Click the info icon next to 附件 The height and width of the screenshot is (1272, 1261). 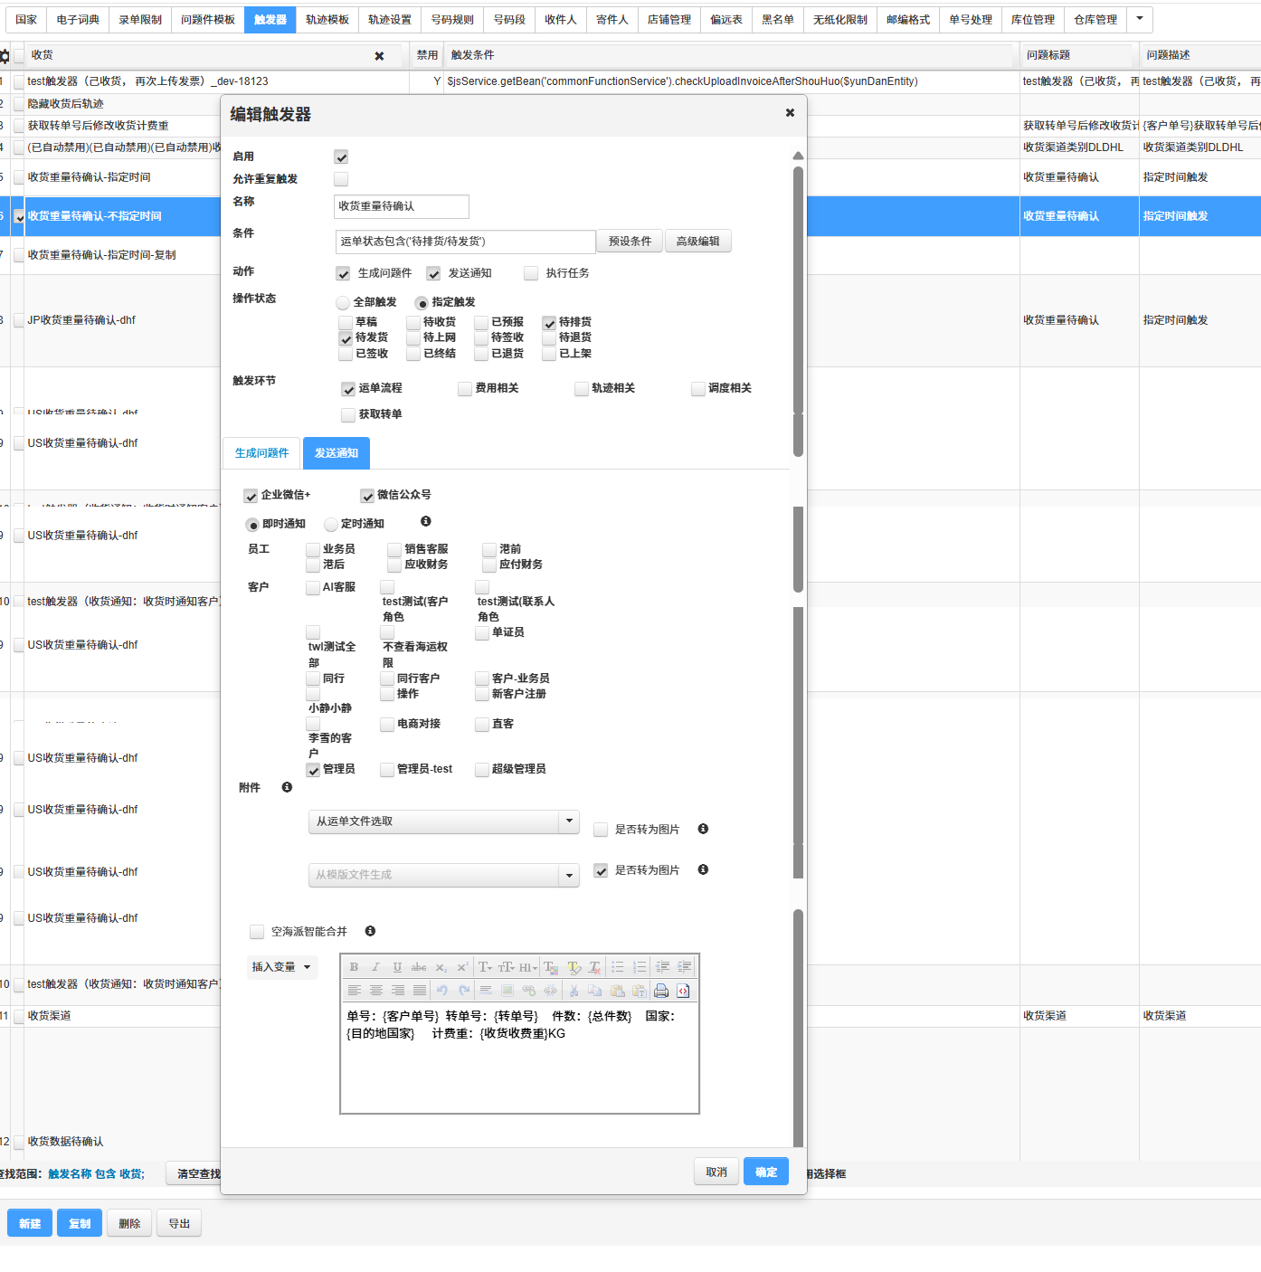tap(287, 787)
